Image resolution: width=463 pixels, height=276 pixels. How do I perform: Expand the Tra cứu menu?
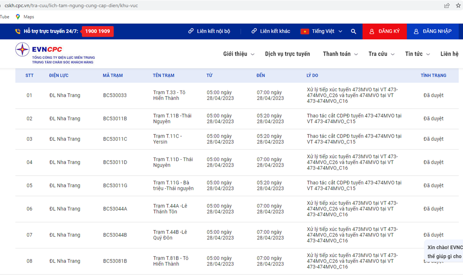(381, 54)
